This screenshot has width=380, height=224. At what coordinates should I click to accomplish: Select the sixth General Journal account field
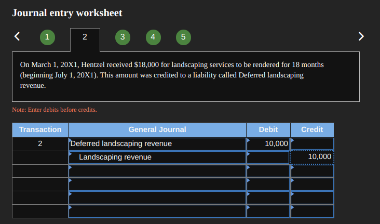(x=157, y=211)
